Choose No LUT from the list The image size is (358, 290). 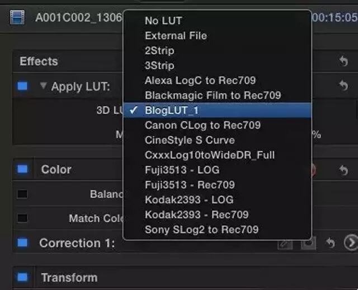(x=163, y=21)
